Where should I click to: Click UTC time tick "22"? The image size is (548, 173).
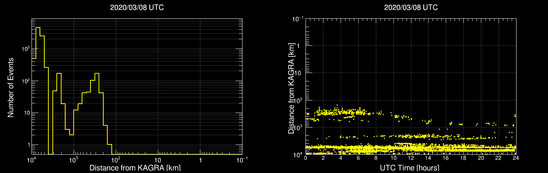pyautogui.click(x=498, y=158)
